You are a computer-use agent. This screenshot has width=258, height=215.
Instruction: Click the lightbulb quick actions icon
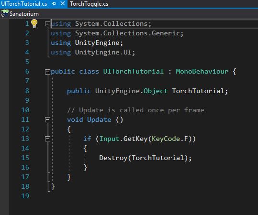click(34, 24)
